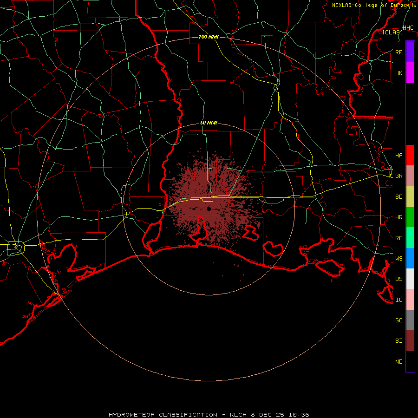Viewport: 418px width, 418px height.
Task: Click the 100 NMI range ring label
Action: click(x=209, y=37)
